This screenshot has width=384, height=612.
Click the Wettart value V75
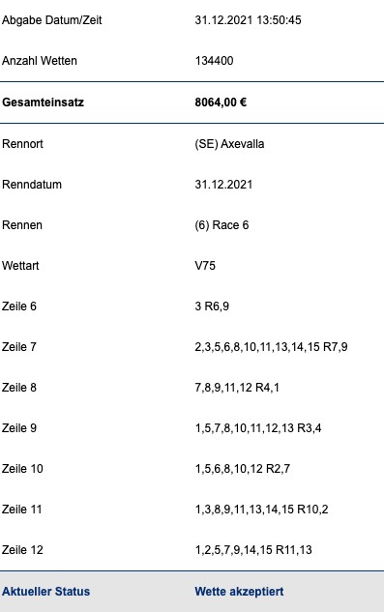click(205, 266)
